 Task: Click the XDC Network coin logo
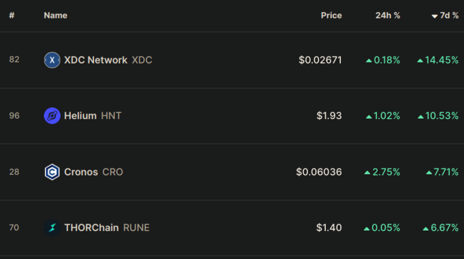[x=52, y=60]
